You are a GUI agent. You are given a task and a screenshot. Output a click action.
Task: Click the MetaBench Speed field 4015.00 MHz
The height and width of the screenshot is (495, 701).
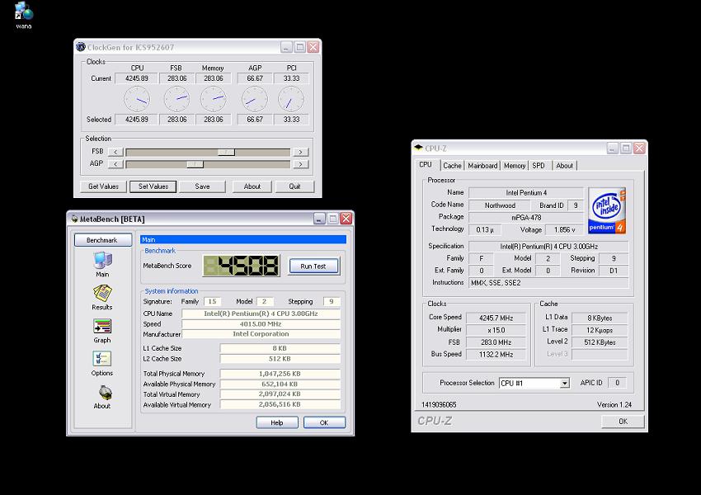pos(261,323)
